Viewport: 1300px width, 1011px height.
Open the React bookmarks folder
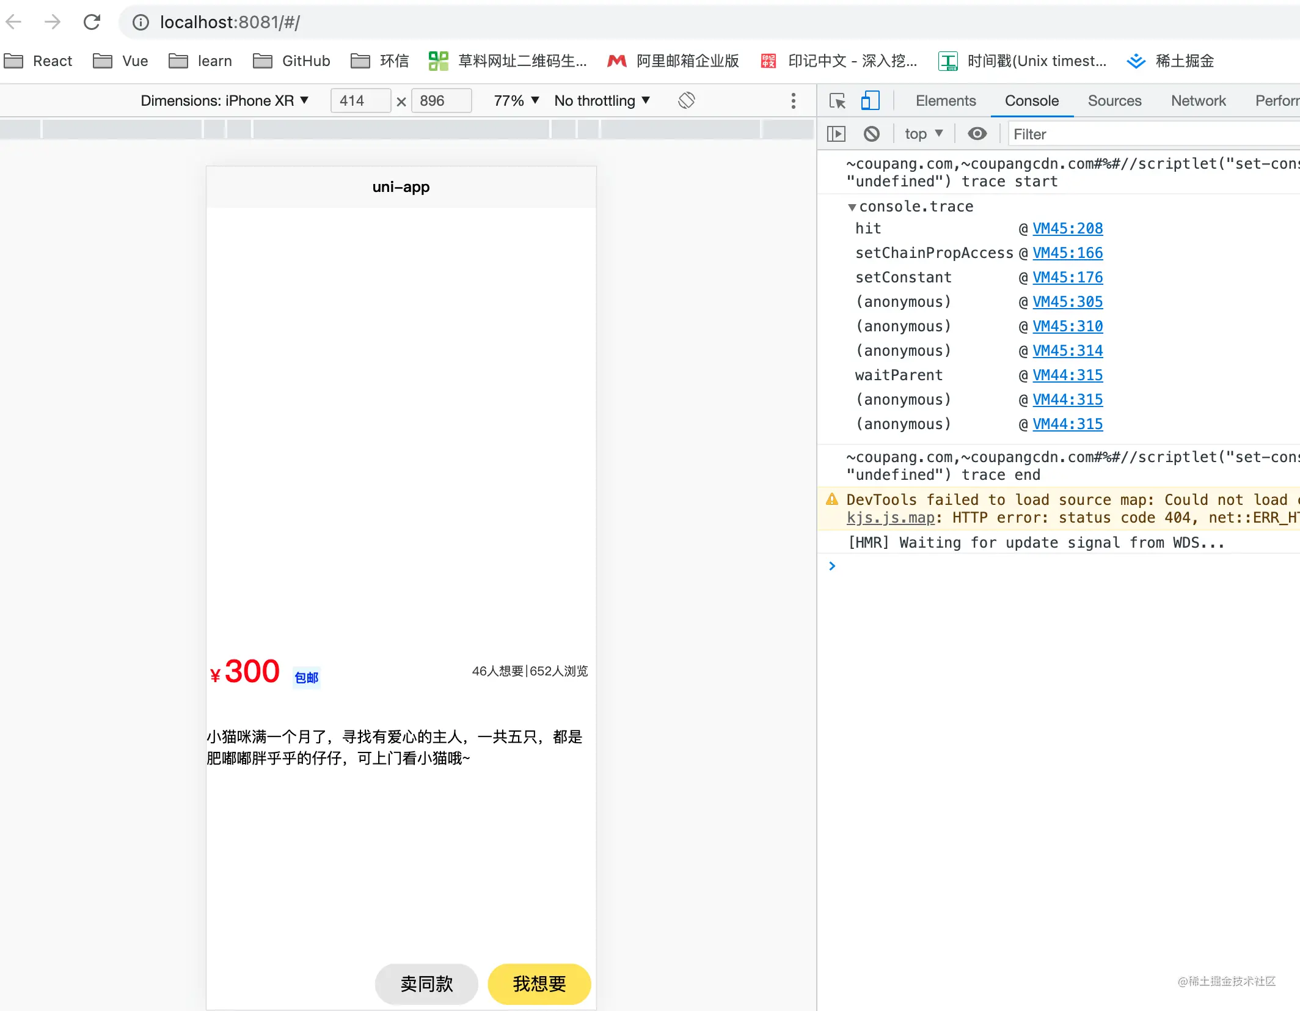(38, 61)
